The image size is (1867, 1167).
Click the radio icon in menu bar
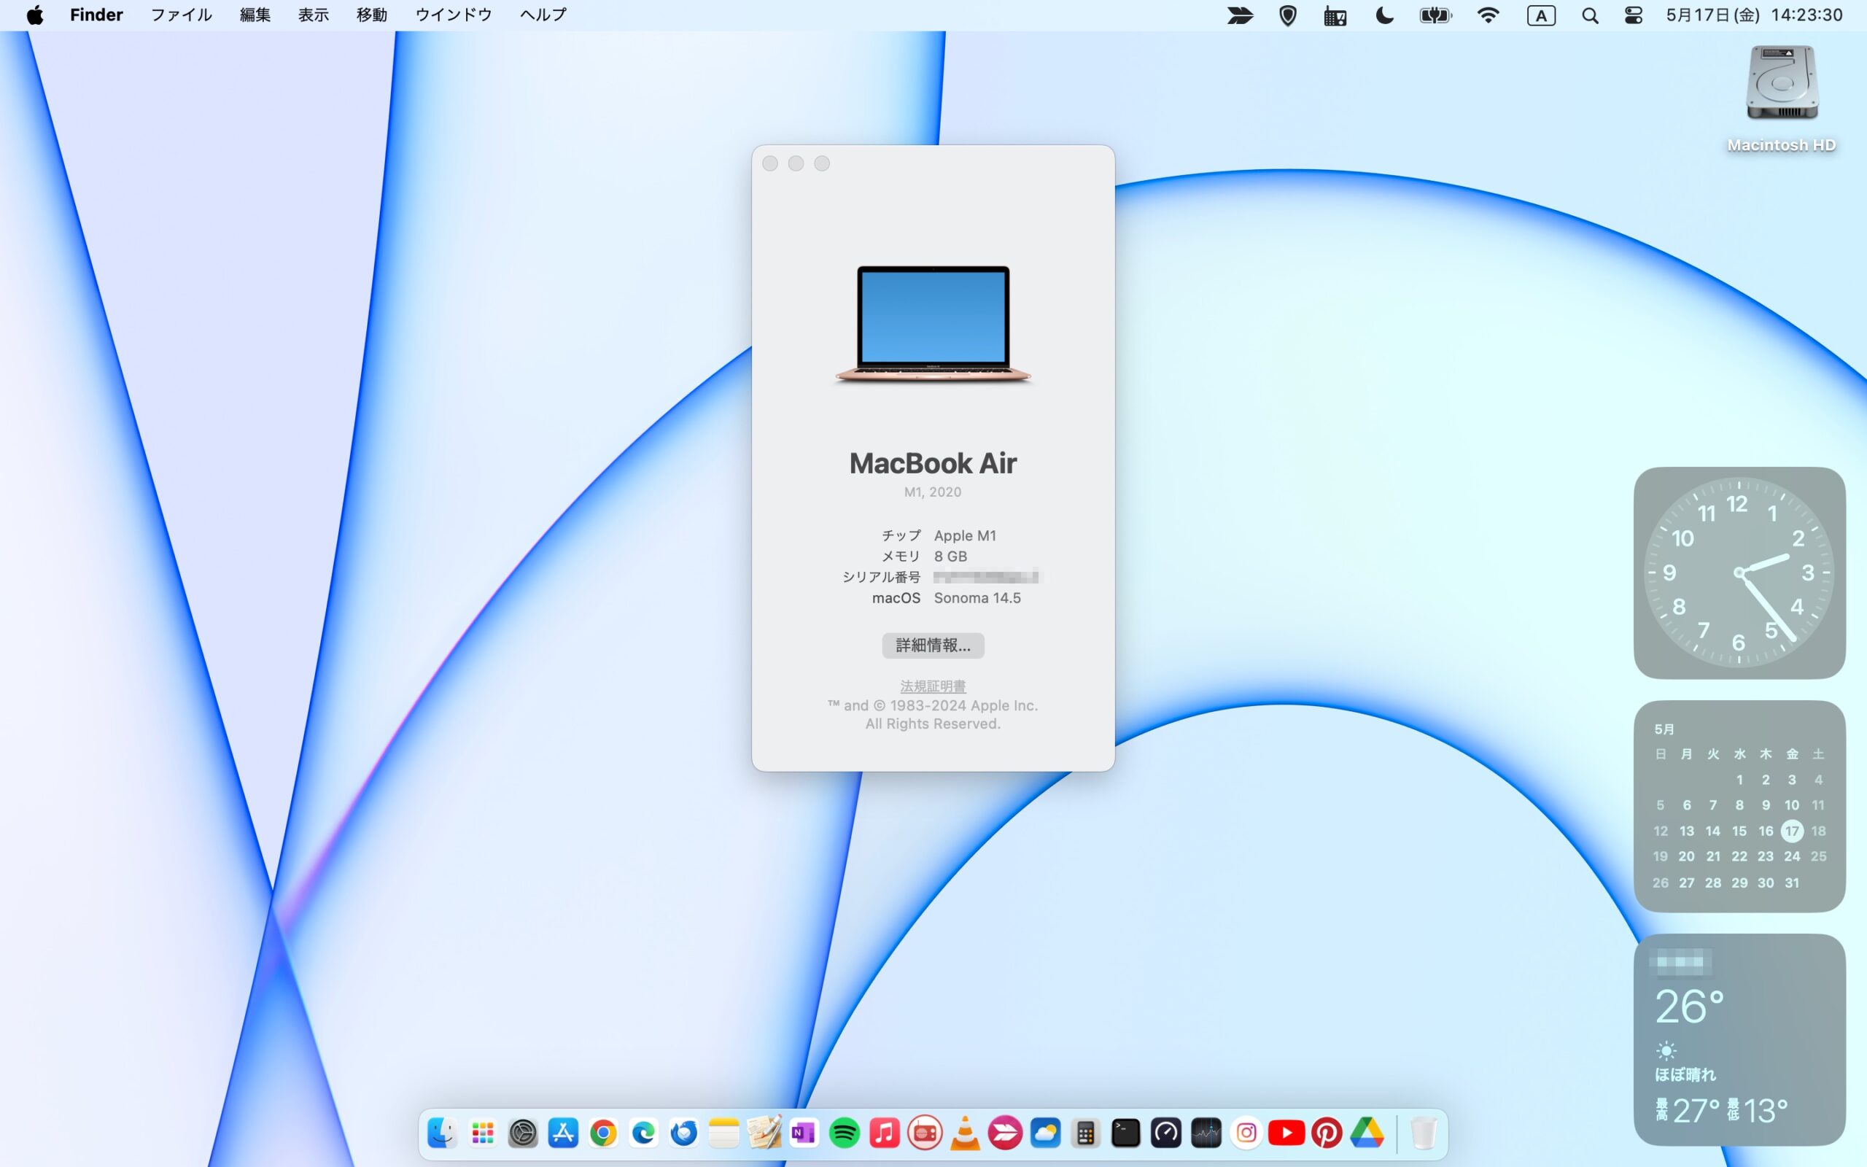1335,15
